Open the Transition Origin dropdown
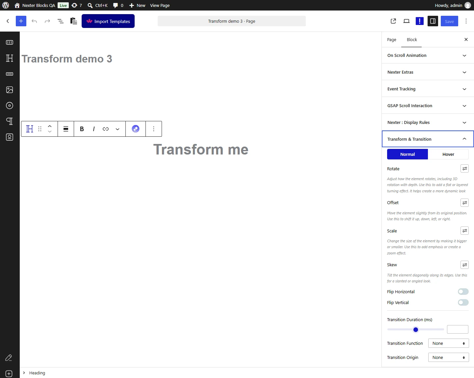 point(448,357)
